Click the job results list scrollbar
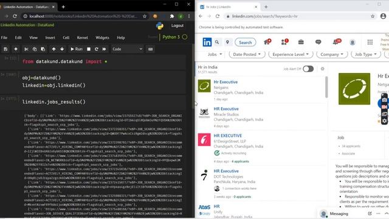The image size is (389, 219). (326, 88)
